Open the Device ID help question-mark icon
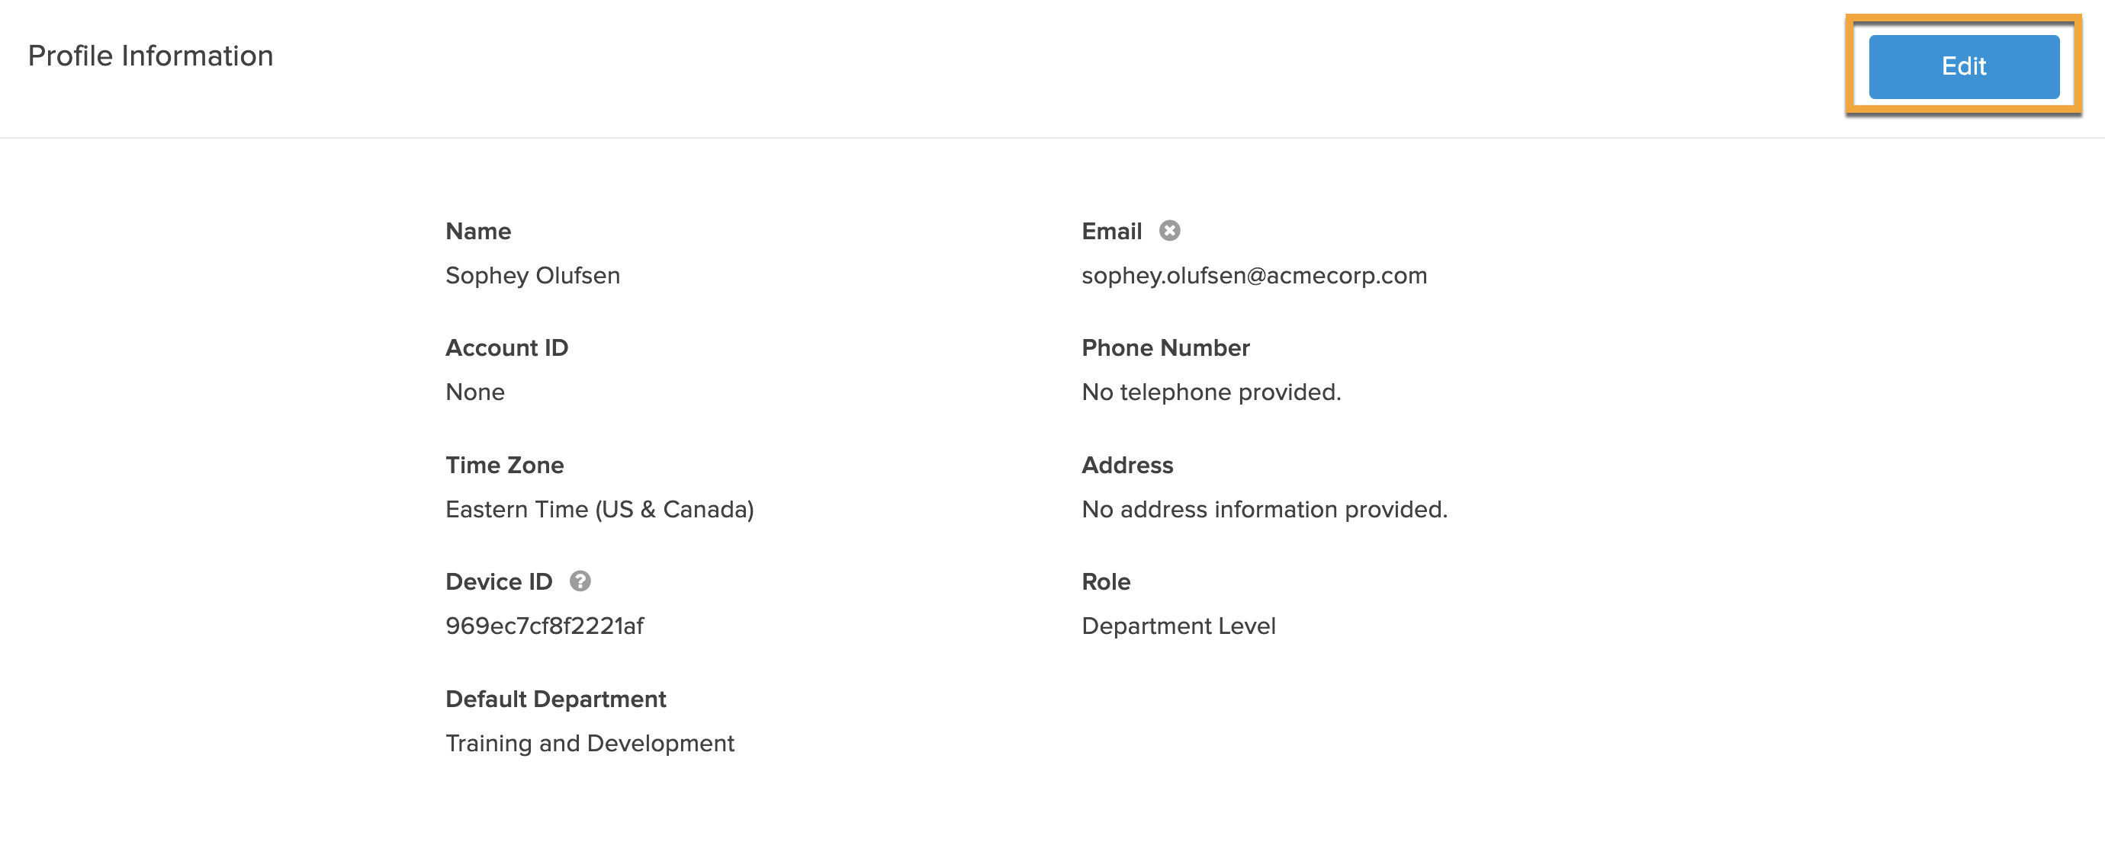 [580, 581]
